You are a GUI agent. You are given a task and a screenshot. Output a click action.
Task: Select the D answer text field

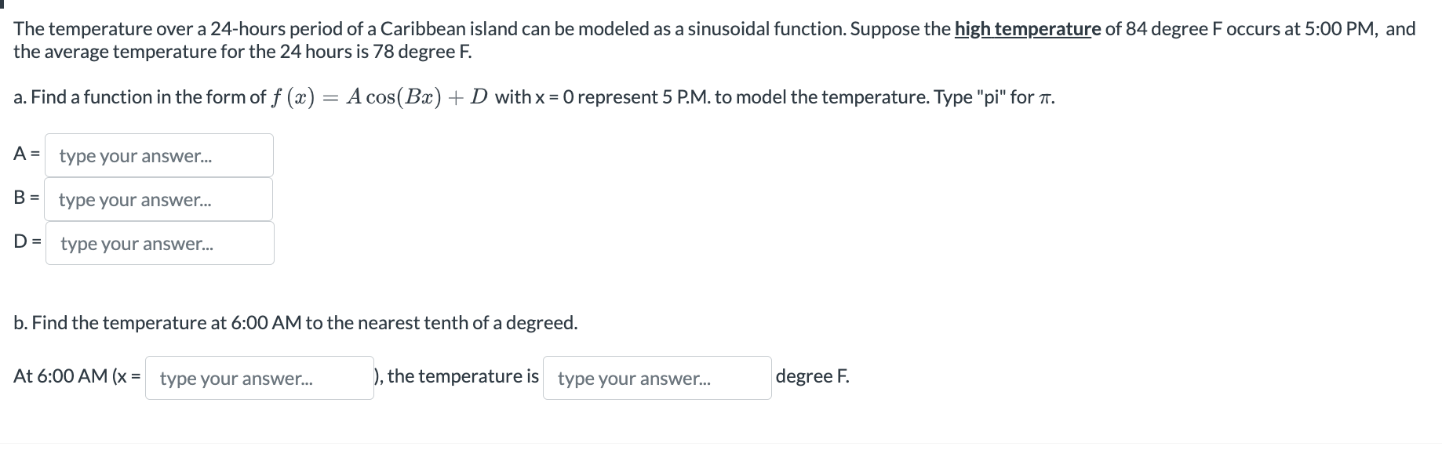[159, 243]
